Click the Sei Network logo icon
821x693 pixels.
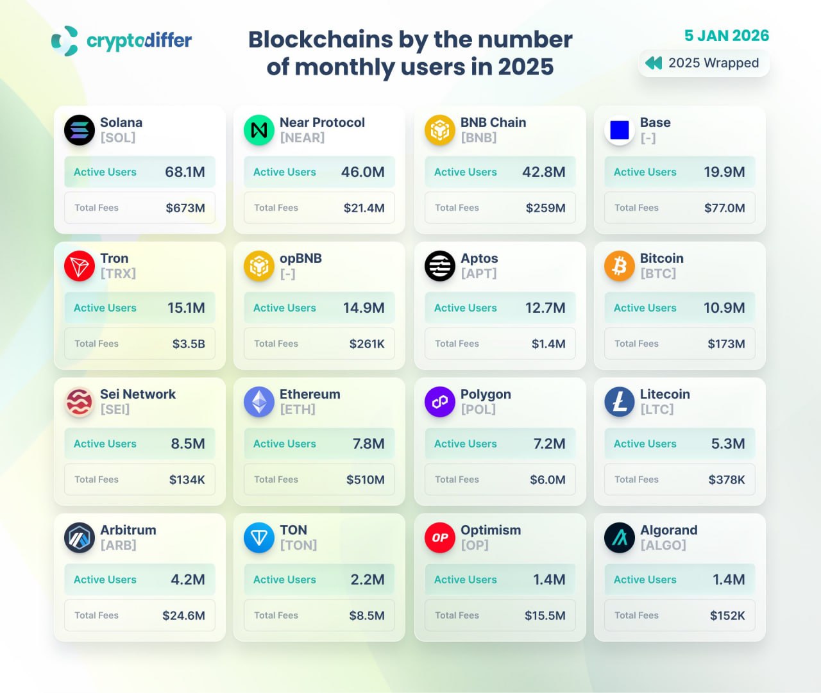point(80,402)
